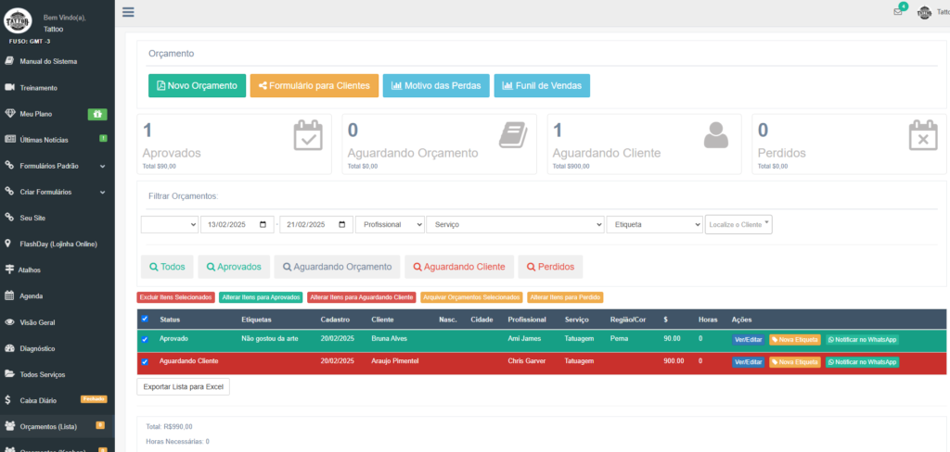
Task: Click the Orçamentos (Lista) people icon
Action: (x=9, y=427)
